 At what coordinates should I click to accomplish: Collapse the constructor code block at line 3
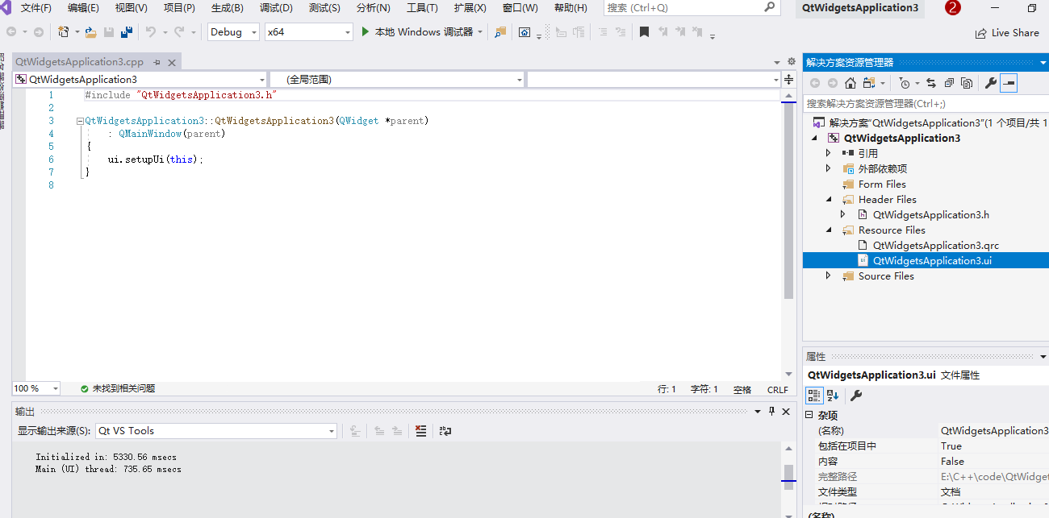pos(80,121)
